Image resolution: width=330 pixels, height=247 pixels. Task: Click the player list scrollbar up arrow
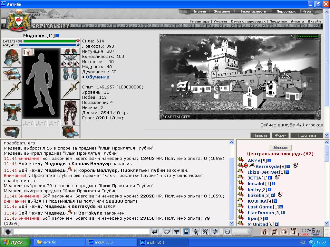click(x=327, y=142)
